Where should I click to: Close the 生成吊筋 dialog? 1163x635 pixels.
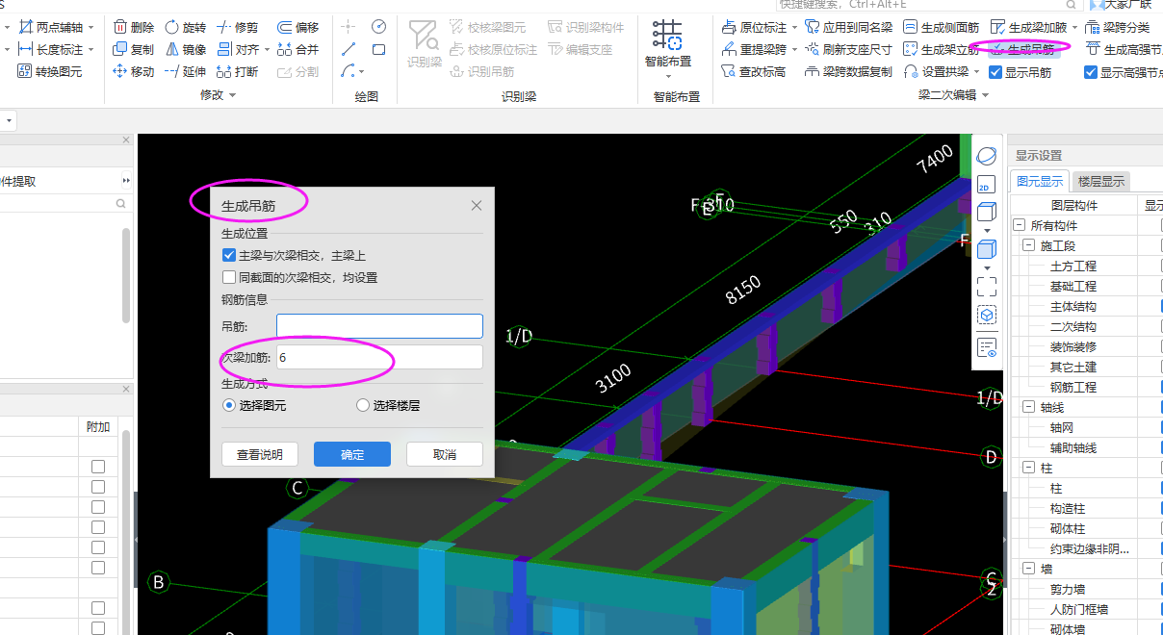477,206
